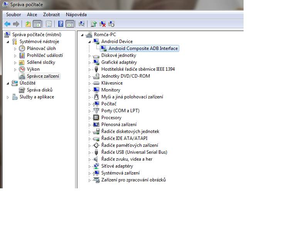Image resolution: width=296 pixels, height=236 pixels.
Task: Select Romča-PC computer name
Action: point(105,35)
